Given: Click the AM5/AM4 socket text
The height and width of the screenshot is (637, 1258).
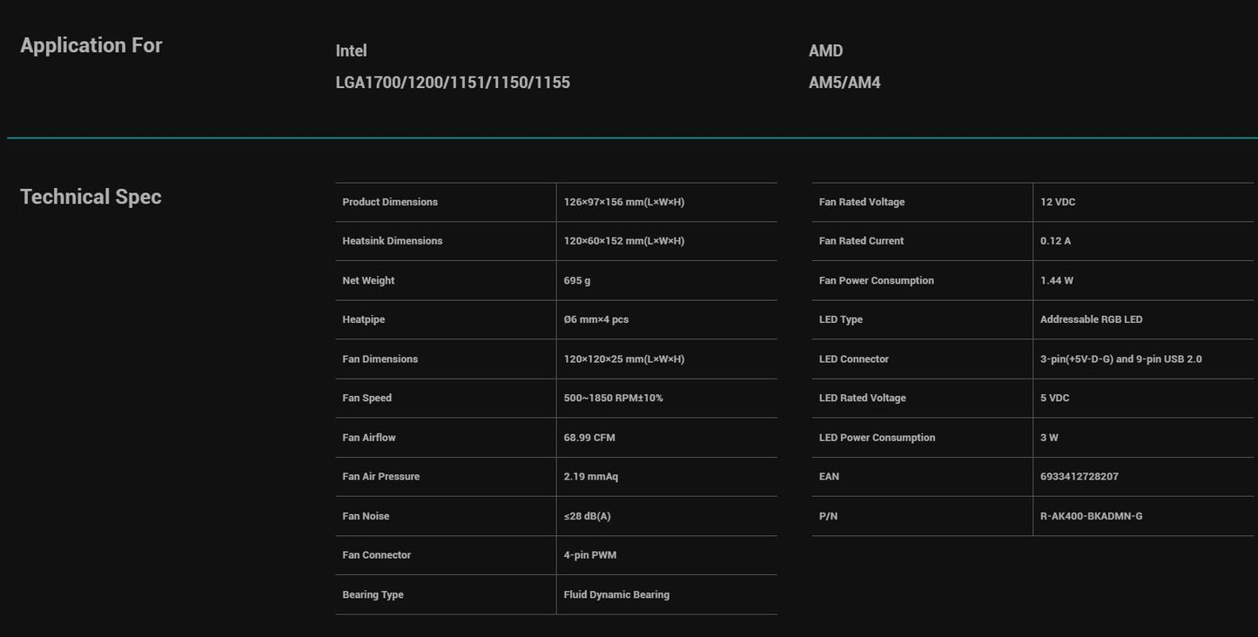Looking at the screenshot, I should click(x=844, y=83).
